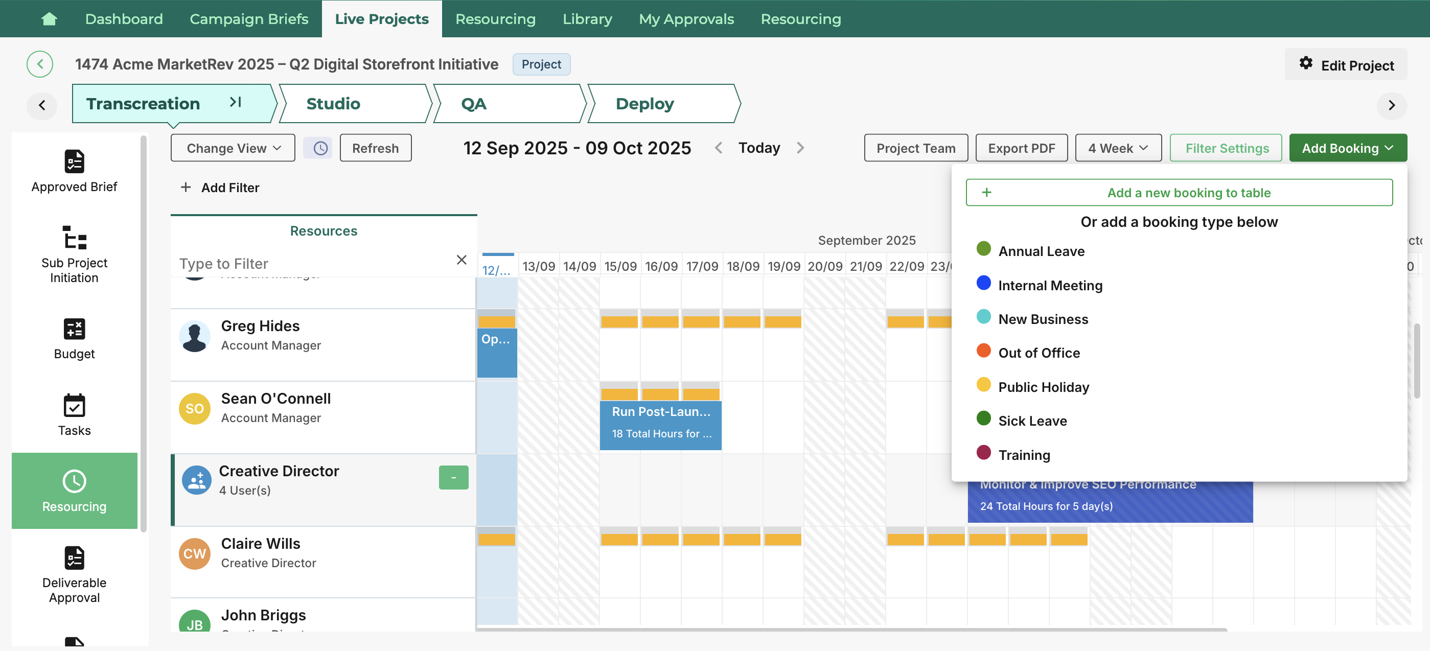Click the gear Edit Project button
This screenshot has height=651, width=1430.
(1345, 65)
